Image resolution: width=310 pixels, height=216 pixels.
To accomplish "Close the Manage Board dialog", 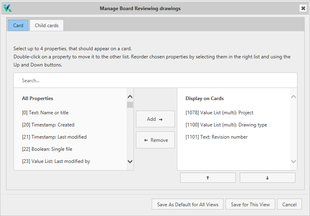I will (x=303, y=8).
